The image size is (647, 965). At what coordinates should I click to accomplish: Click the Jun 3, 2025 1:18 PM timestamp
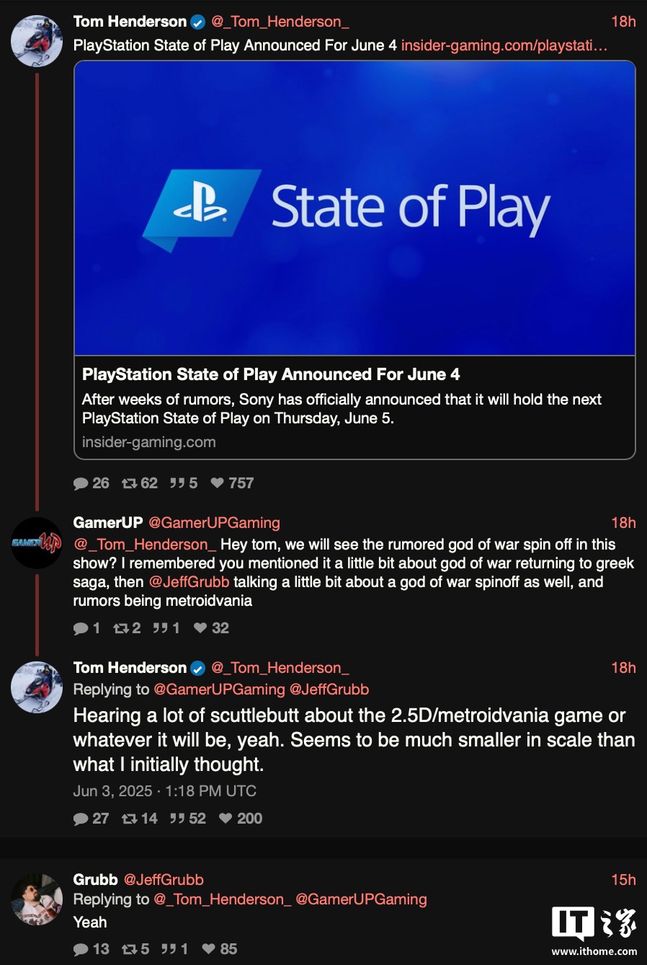tap(164, 791)
